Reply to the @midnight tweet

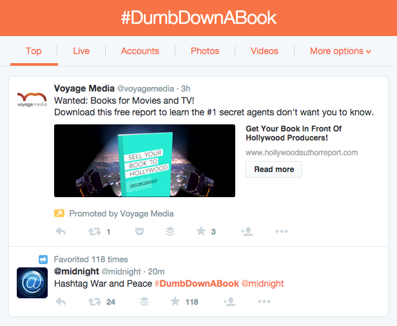pyautogui.click(x=61, y=302)
